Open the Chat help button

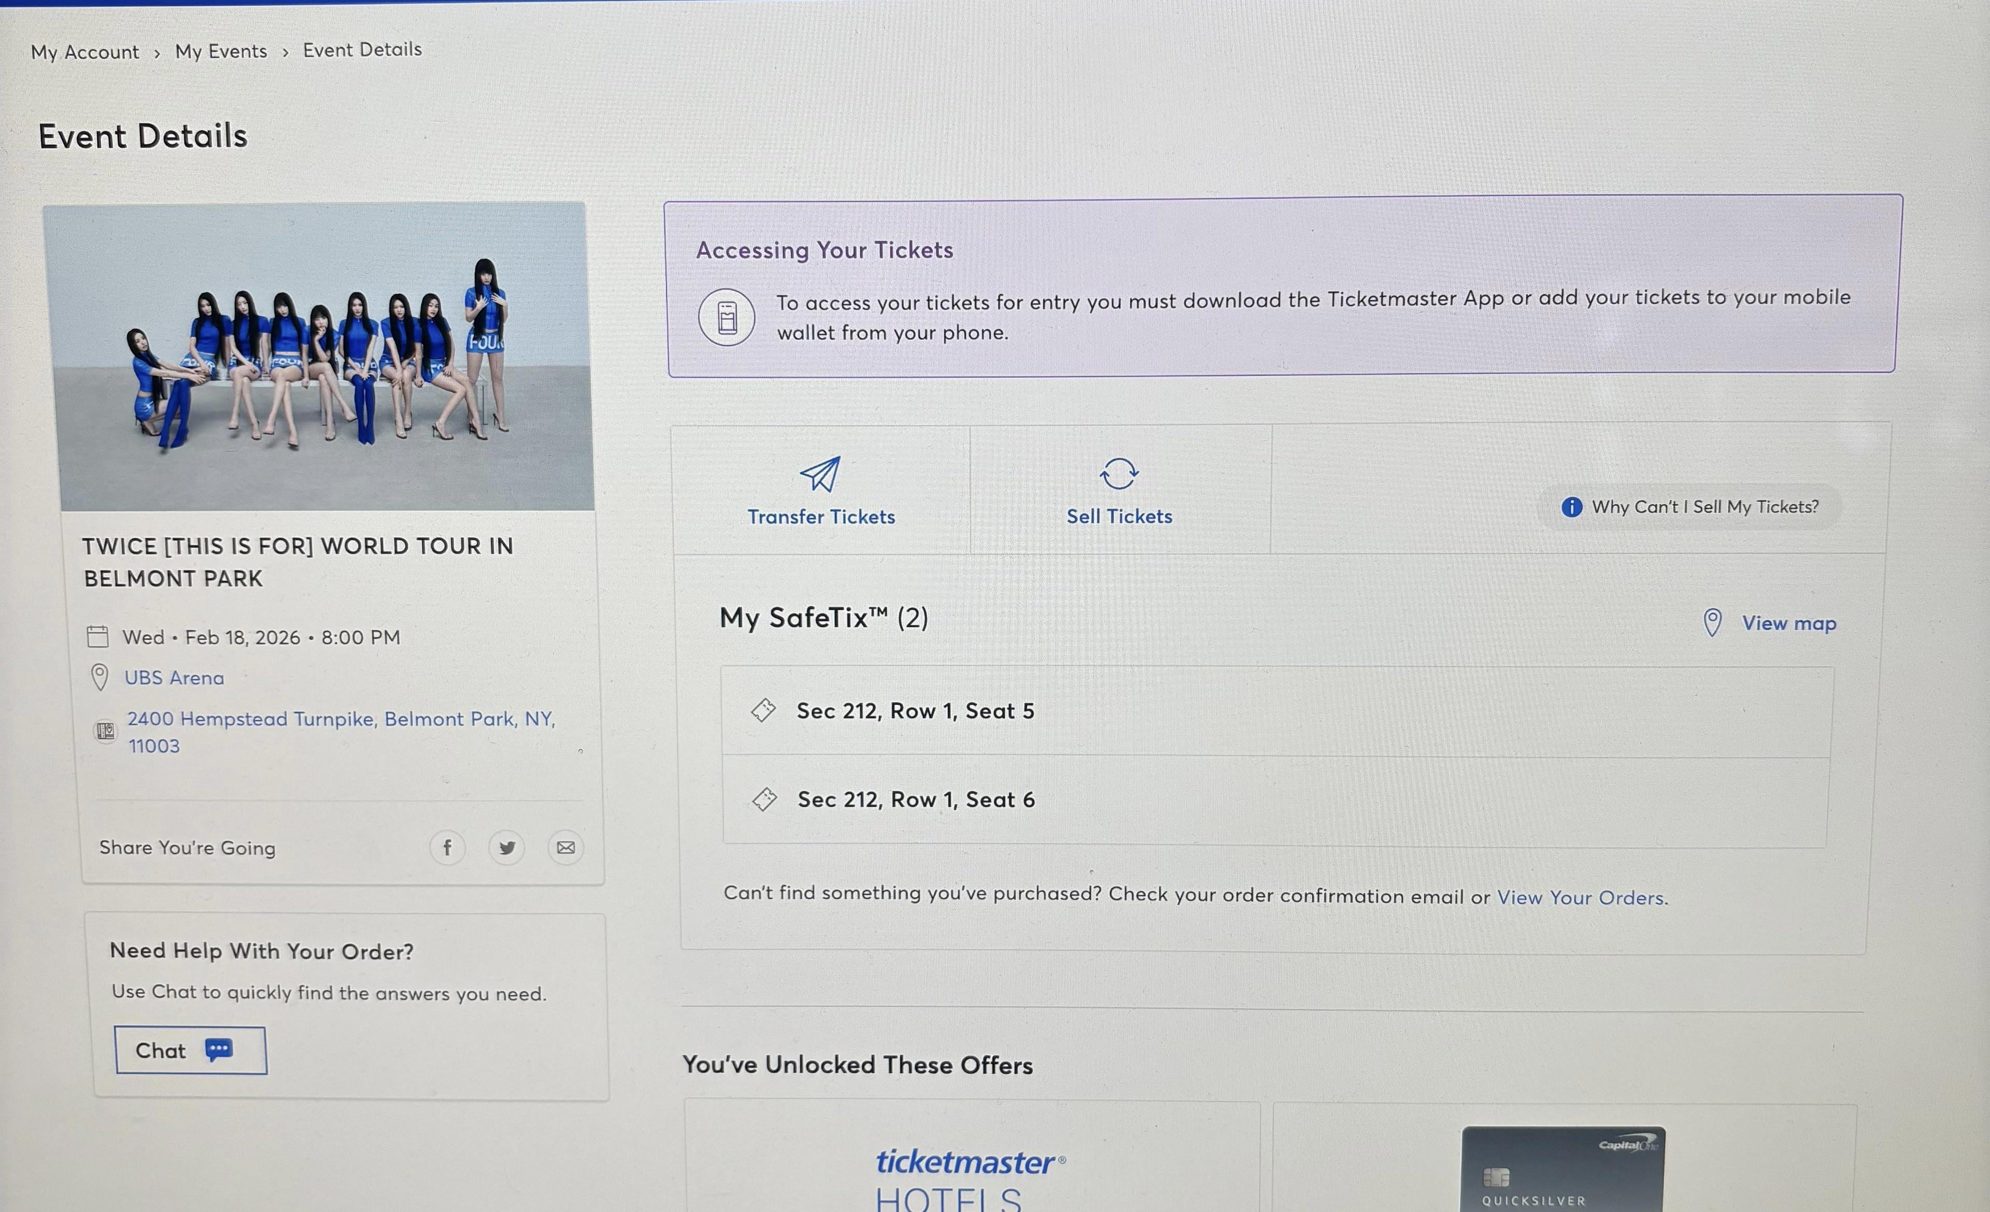191,1050
